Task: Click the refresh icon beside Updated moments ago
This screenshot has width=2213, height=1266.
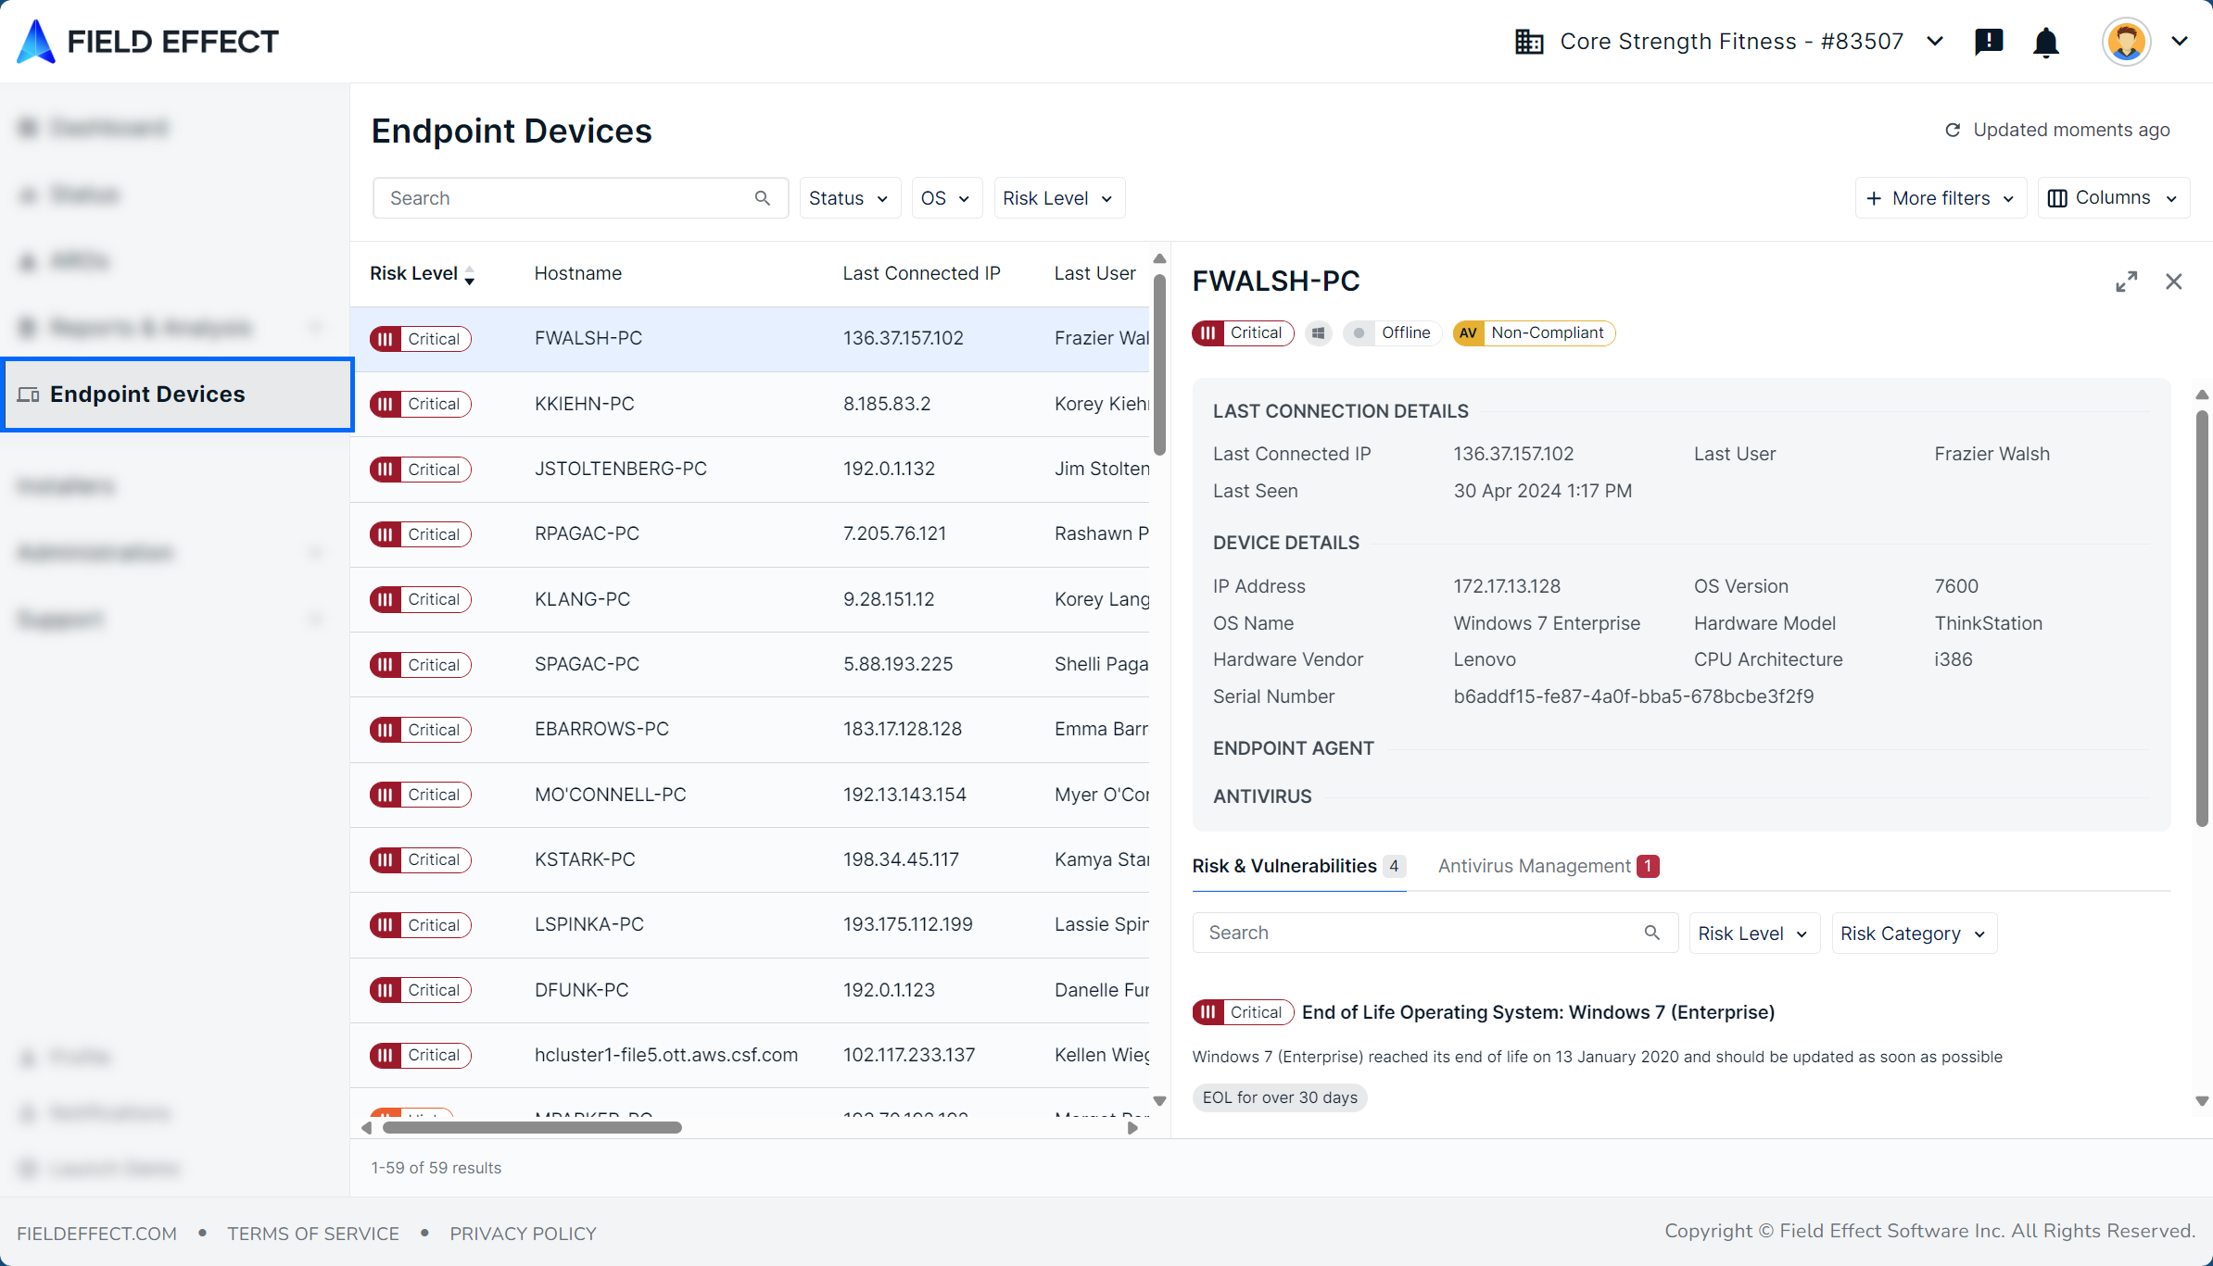Action: [1953, 131]
